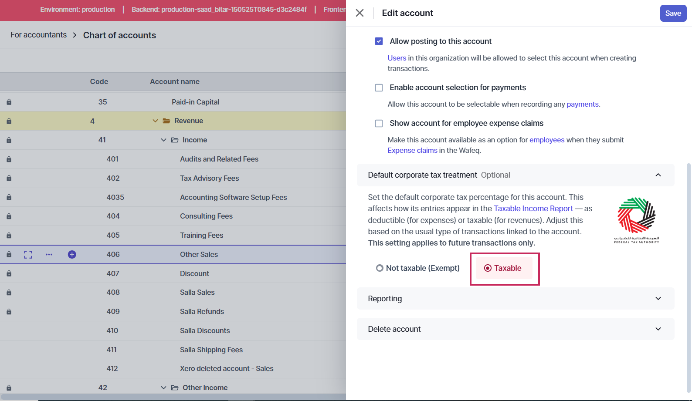
Task: Uncheck Allow posting to this account
Action: tap(379, 41)
